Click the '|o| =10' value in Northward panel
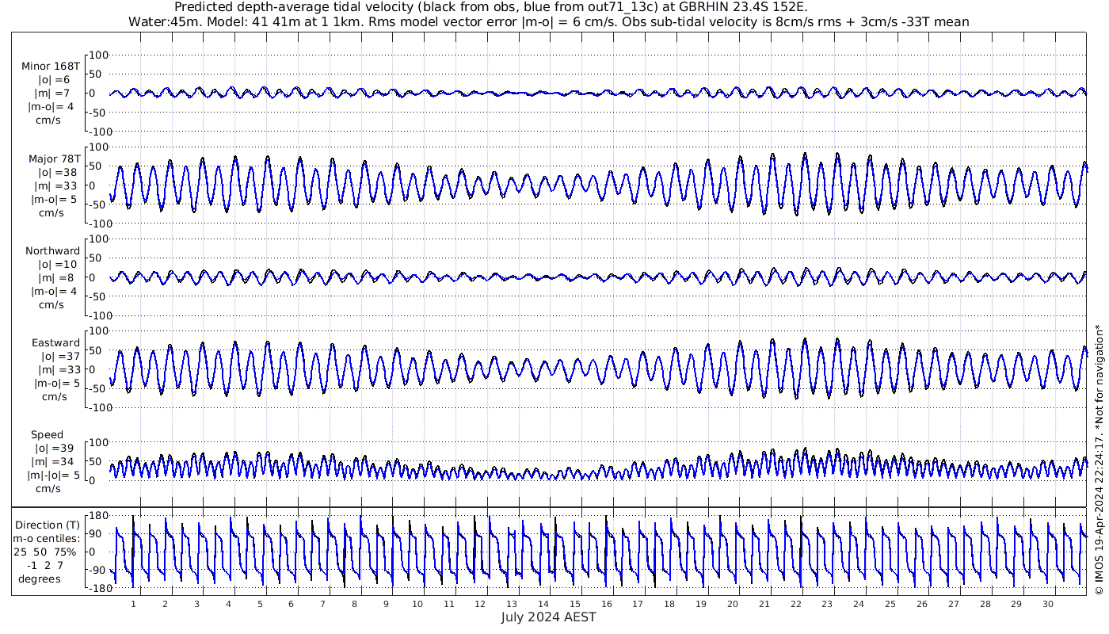1109x634 pixels. click(x=56, y=264)
